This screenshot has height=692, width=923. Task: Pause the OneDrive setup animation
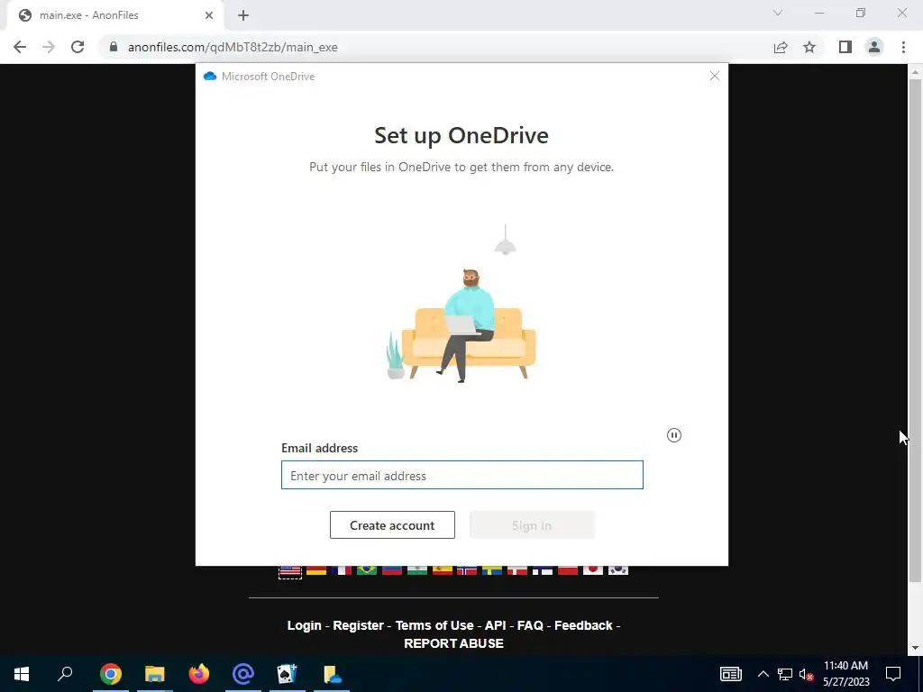coord(674,435)
